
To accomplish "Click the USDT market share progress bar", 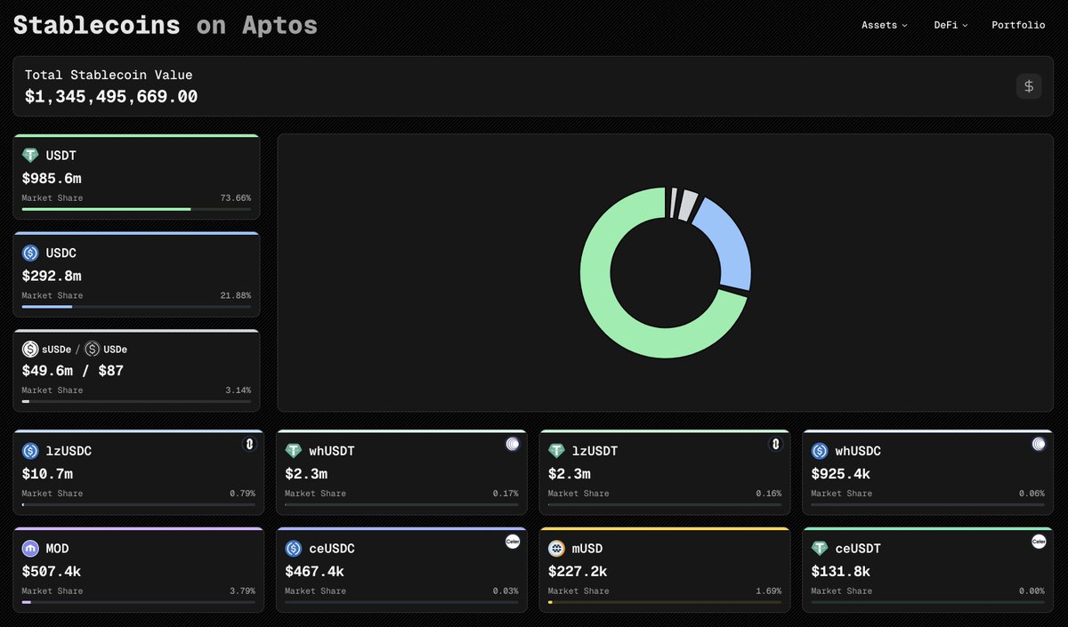I will (136, 209).
